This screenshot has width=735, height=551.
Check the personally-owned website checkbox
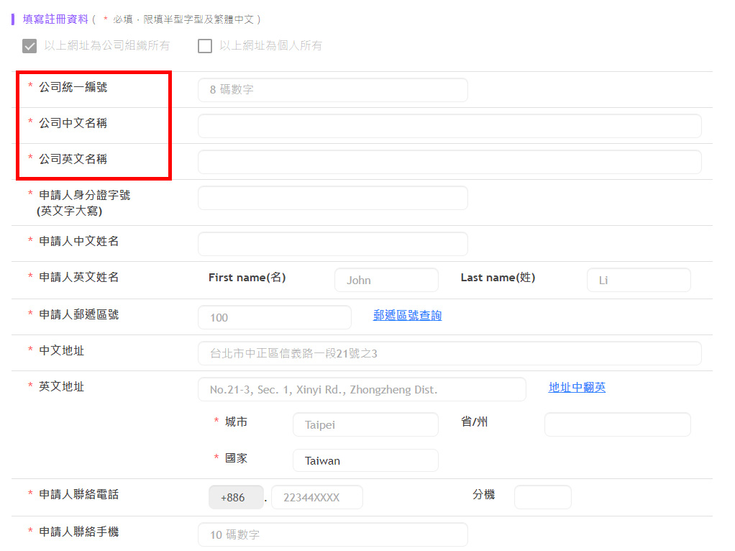coord(205,46)
